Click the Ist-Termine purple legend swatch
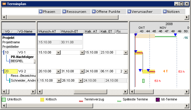This screenshot has width=191, height=110. point(158,100)
